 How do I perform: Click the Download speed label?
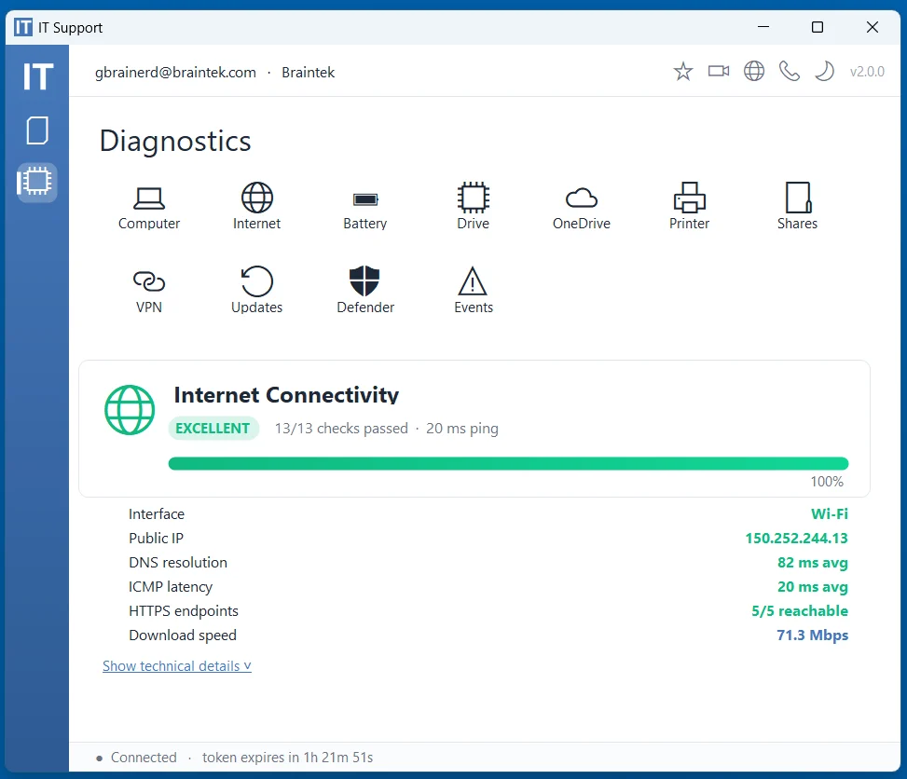click(182, 635)
